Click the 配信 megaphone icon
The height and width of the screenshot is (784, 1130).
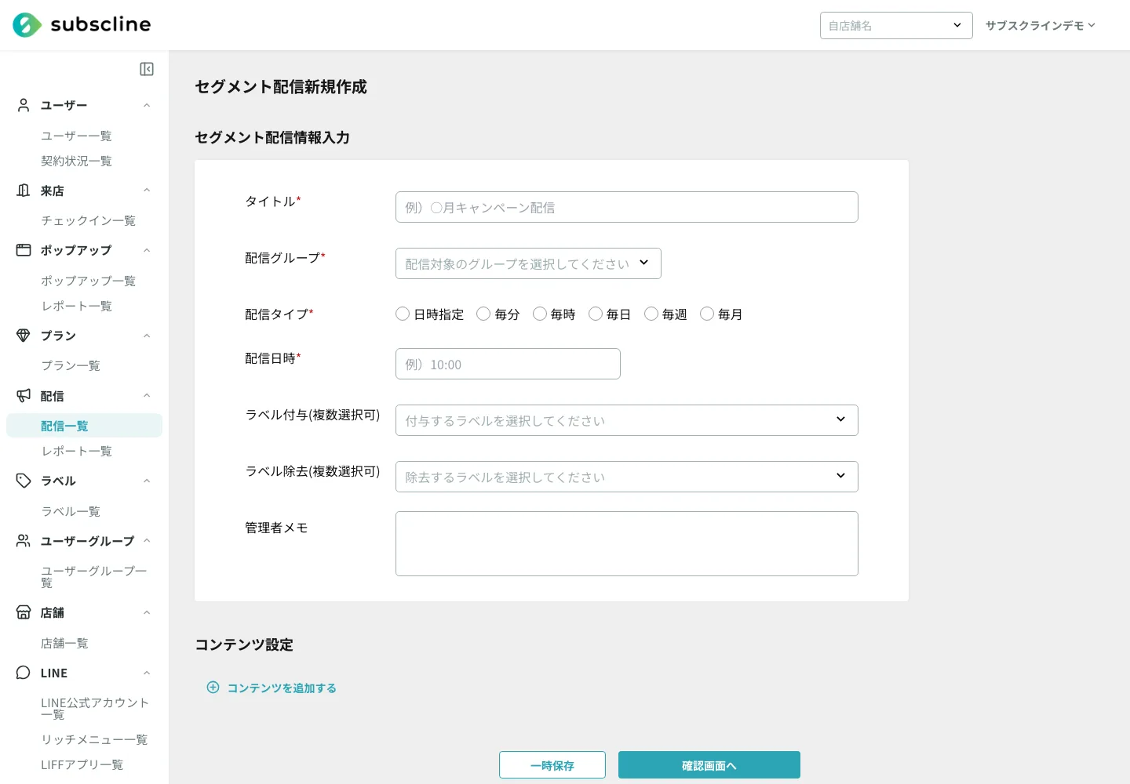pyautogui.click(x=24, y=396)
